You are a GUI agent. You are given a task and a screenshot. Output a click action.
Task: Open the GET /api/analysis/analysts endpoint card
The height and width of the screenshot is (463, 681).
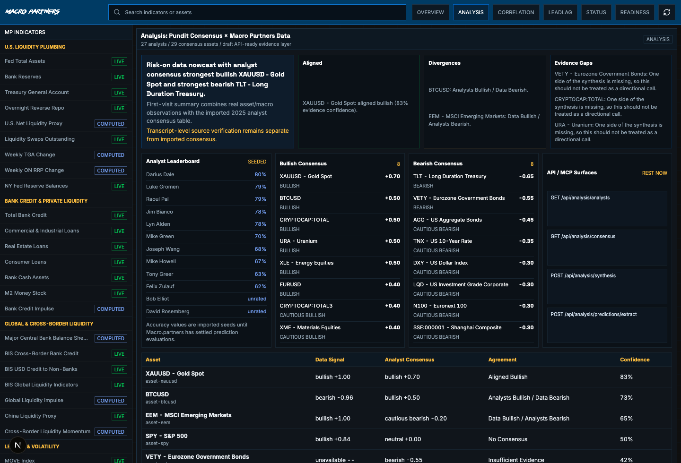[607, 208]
